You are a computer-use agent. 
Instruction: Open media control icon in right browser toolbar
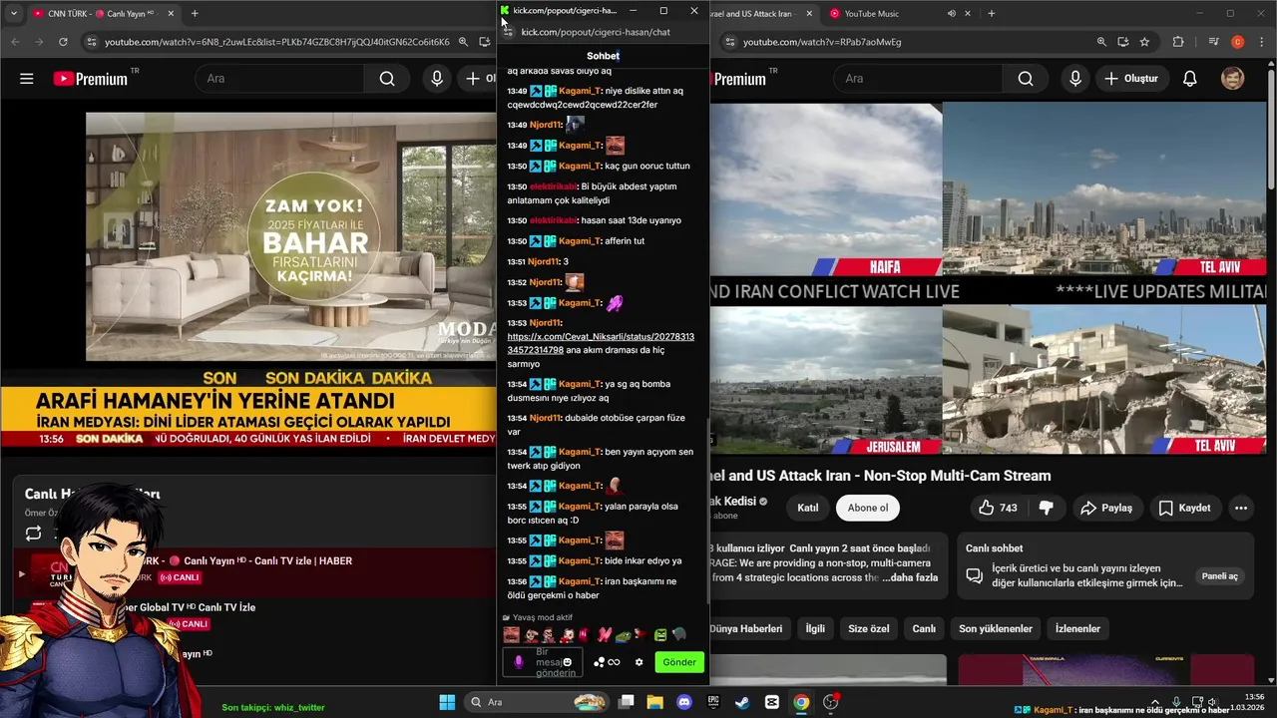tap(1213, 42)
